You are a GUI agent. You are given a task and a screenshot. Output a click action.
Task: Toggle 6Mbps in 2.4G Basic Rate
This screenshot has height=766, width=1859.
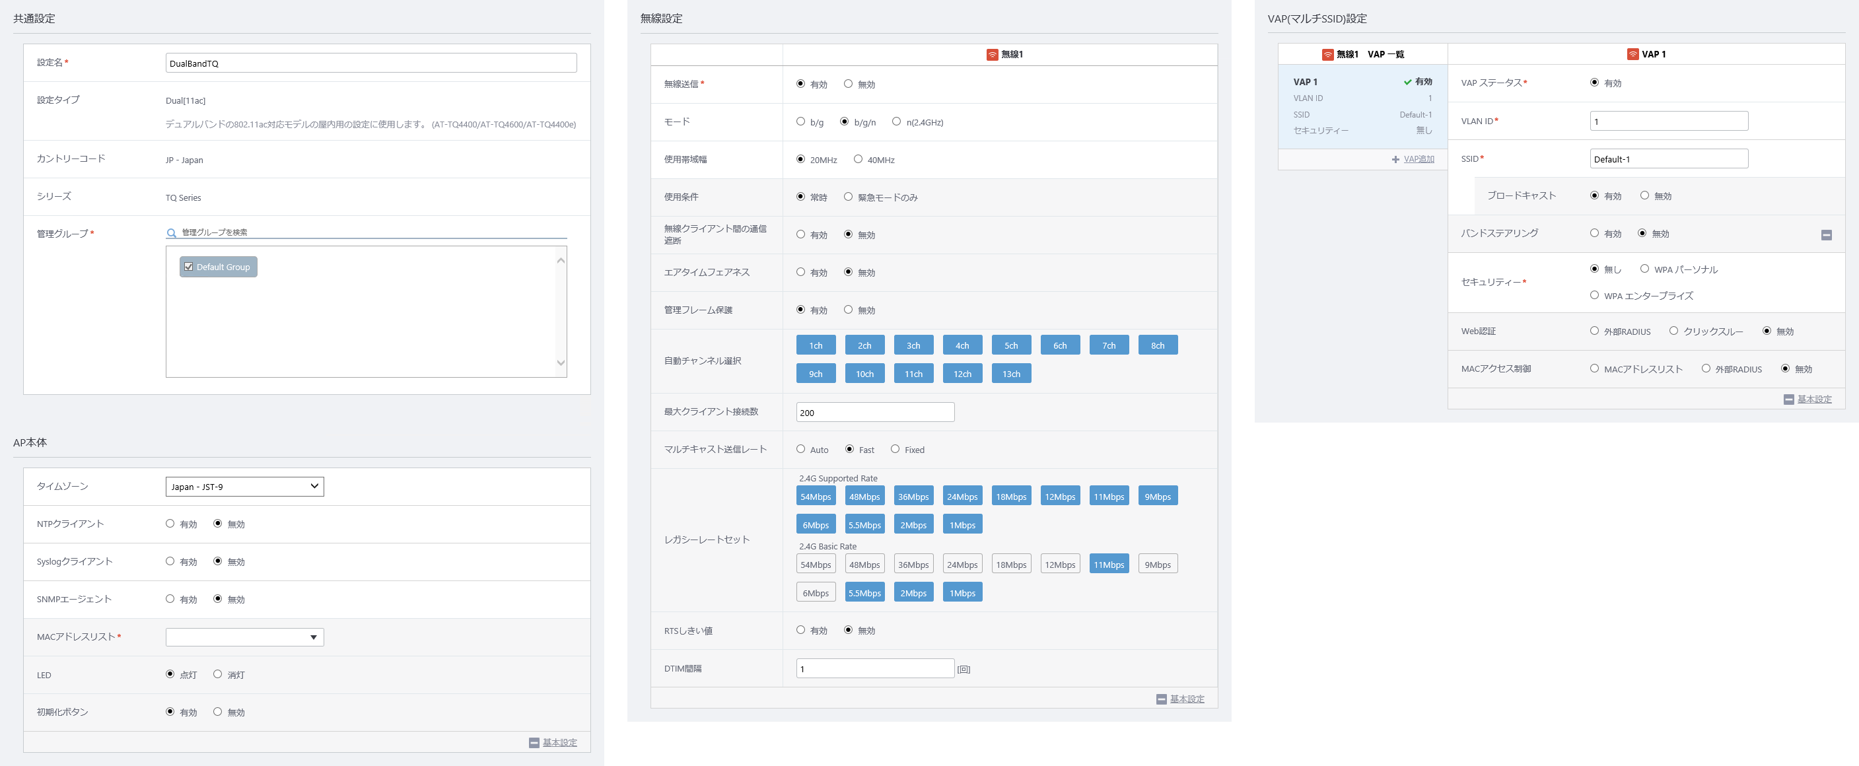coord(816,592)
